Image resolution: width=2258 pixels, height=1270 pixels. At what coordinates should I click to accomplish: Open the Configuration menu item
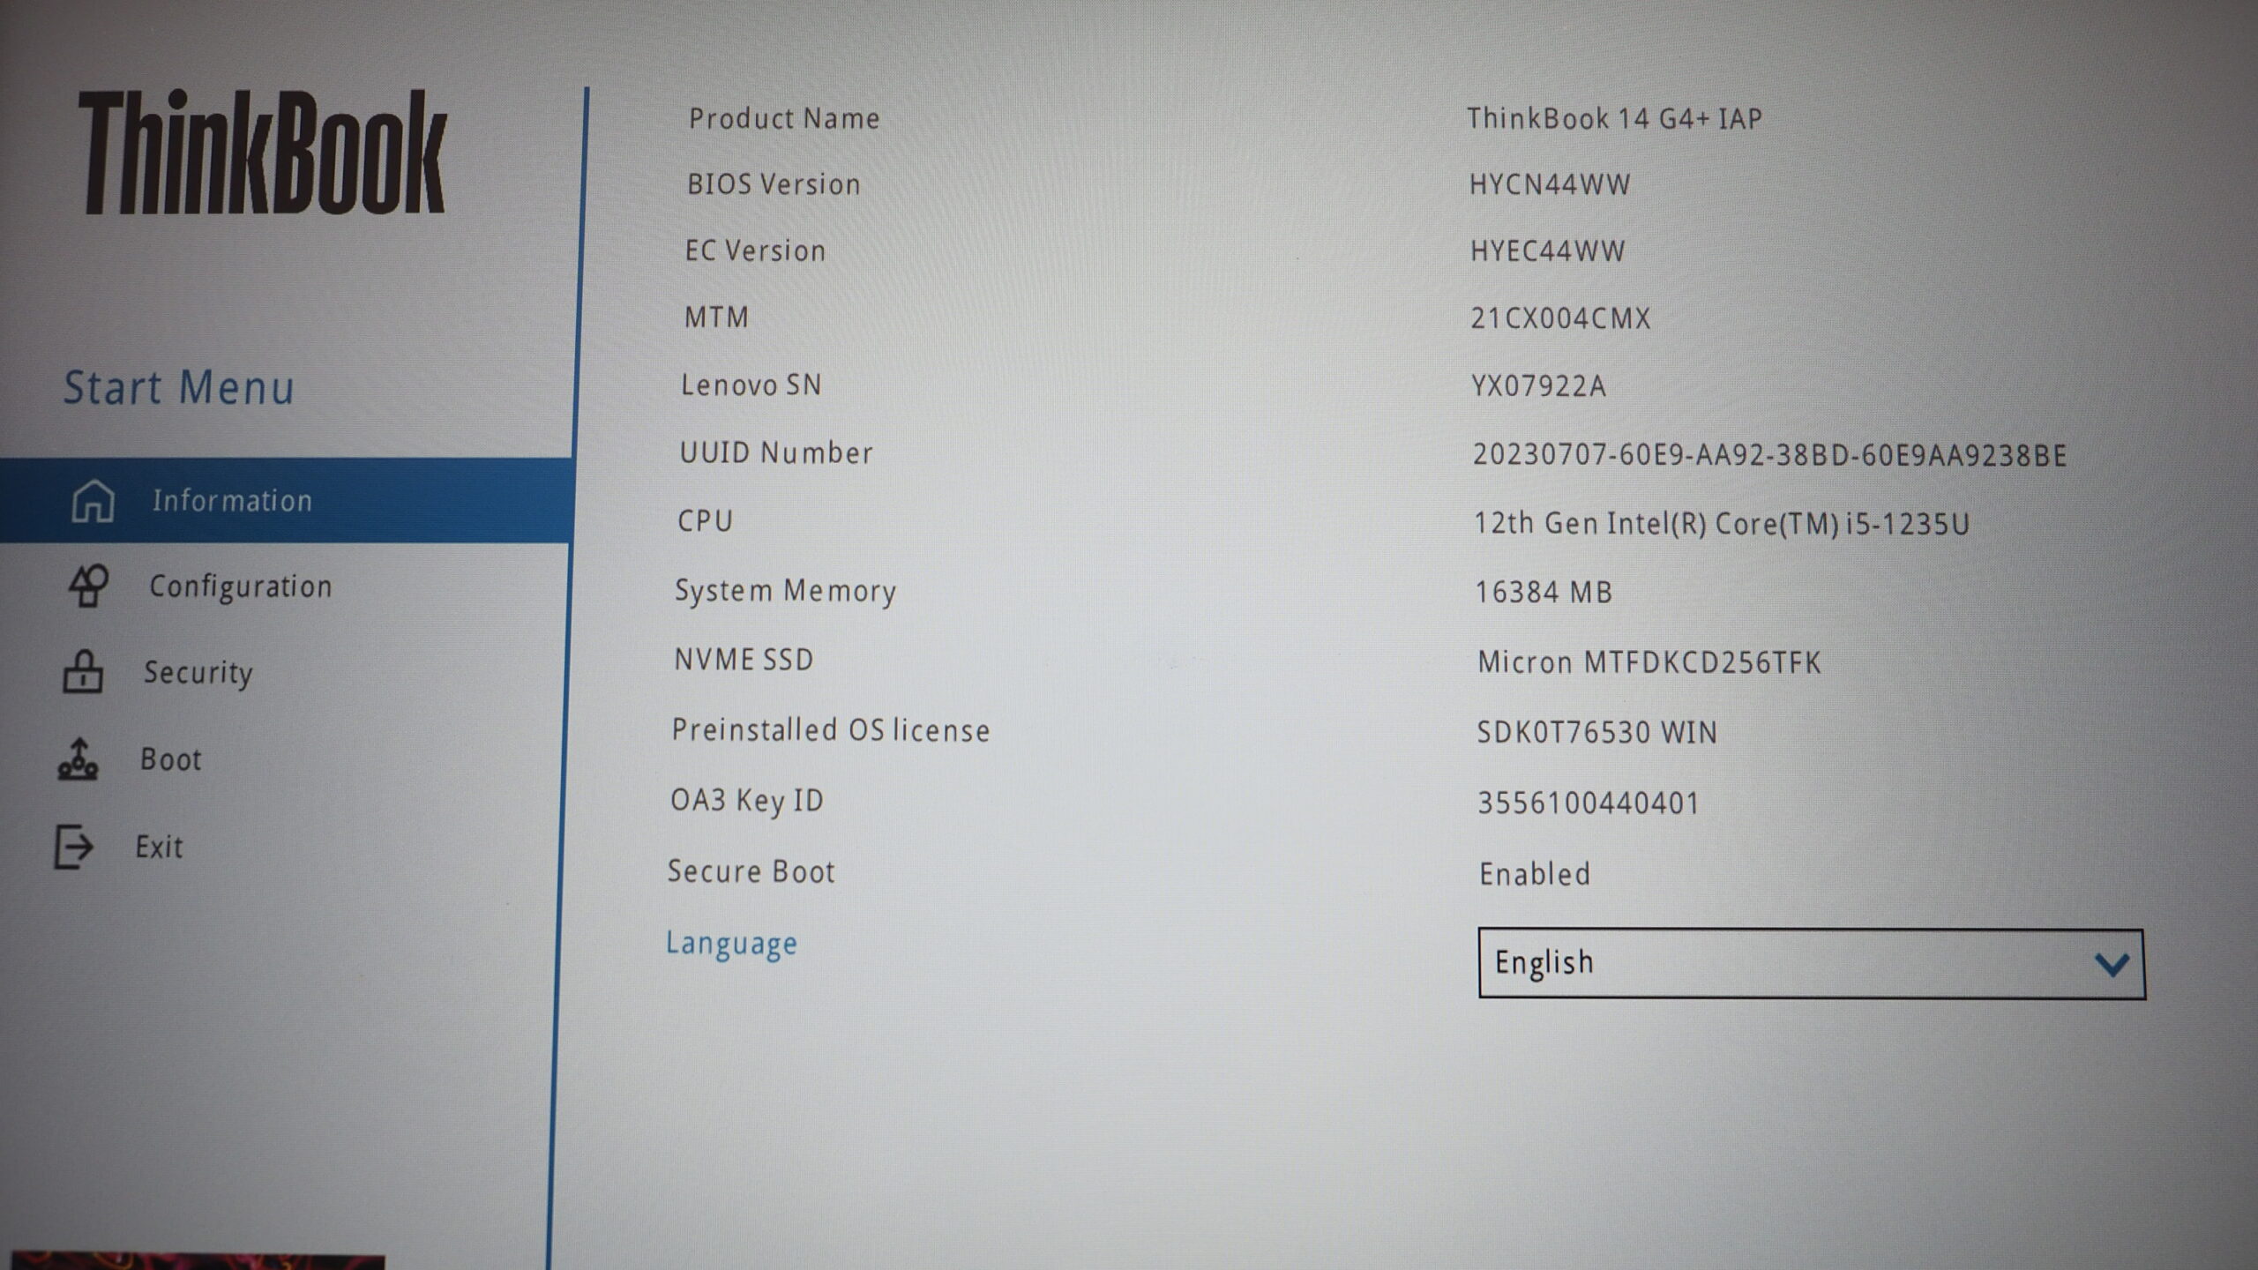[240, 586]
